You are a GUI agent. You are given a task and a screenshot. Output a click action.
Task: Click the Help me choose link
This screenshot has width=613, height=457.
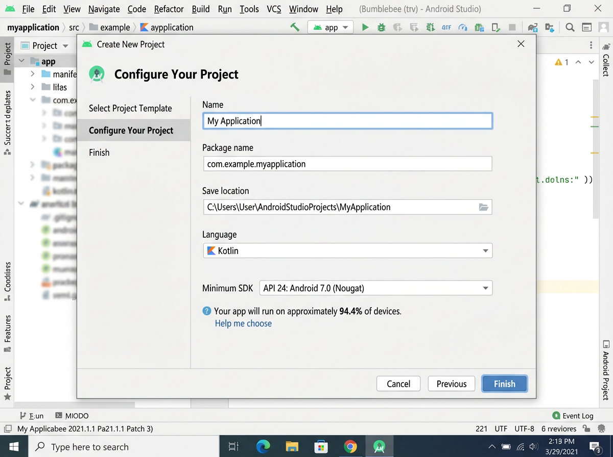[x=243, y=323]
